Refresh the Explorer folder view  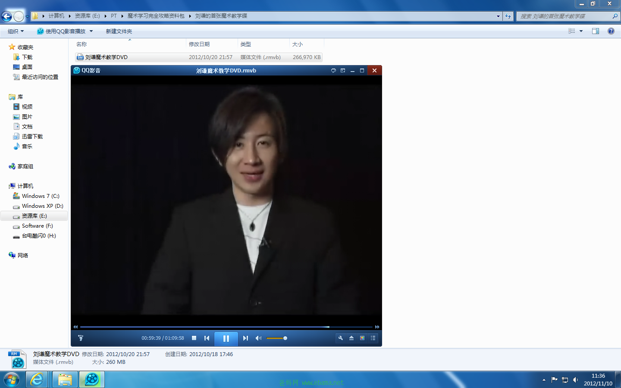[508, 16]
